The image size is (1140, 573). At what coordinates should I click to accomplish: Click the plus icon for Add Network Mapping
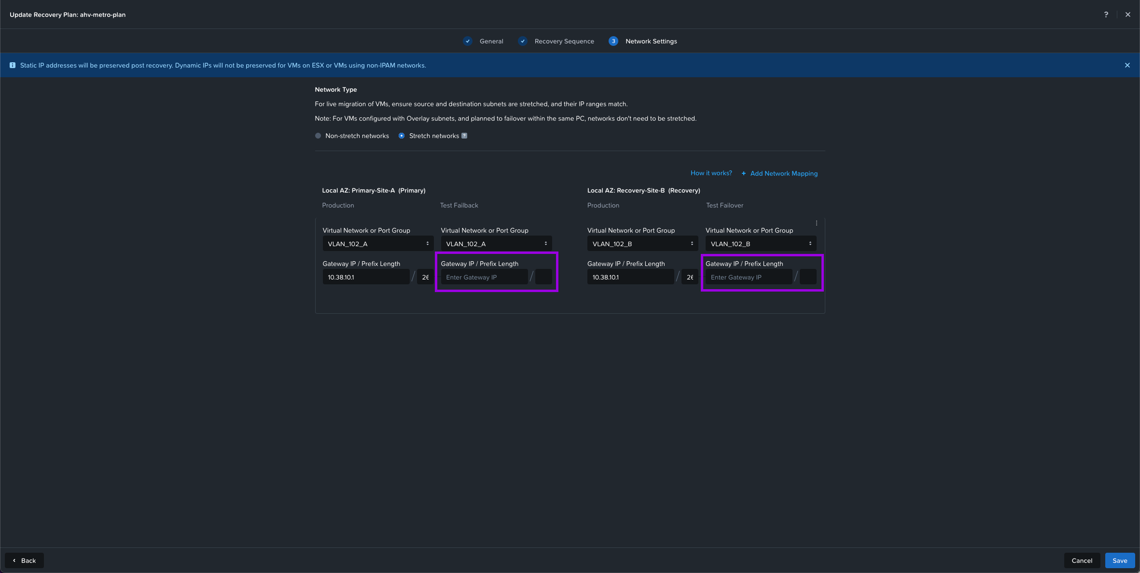[744, 173]
